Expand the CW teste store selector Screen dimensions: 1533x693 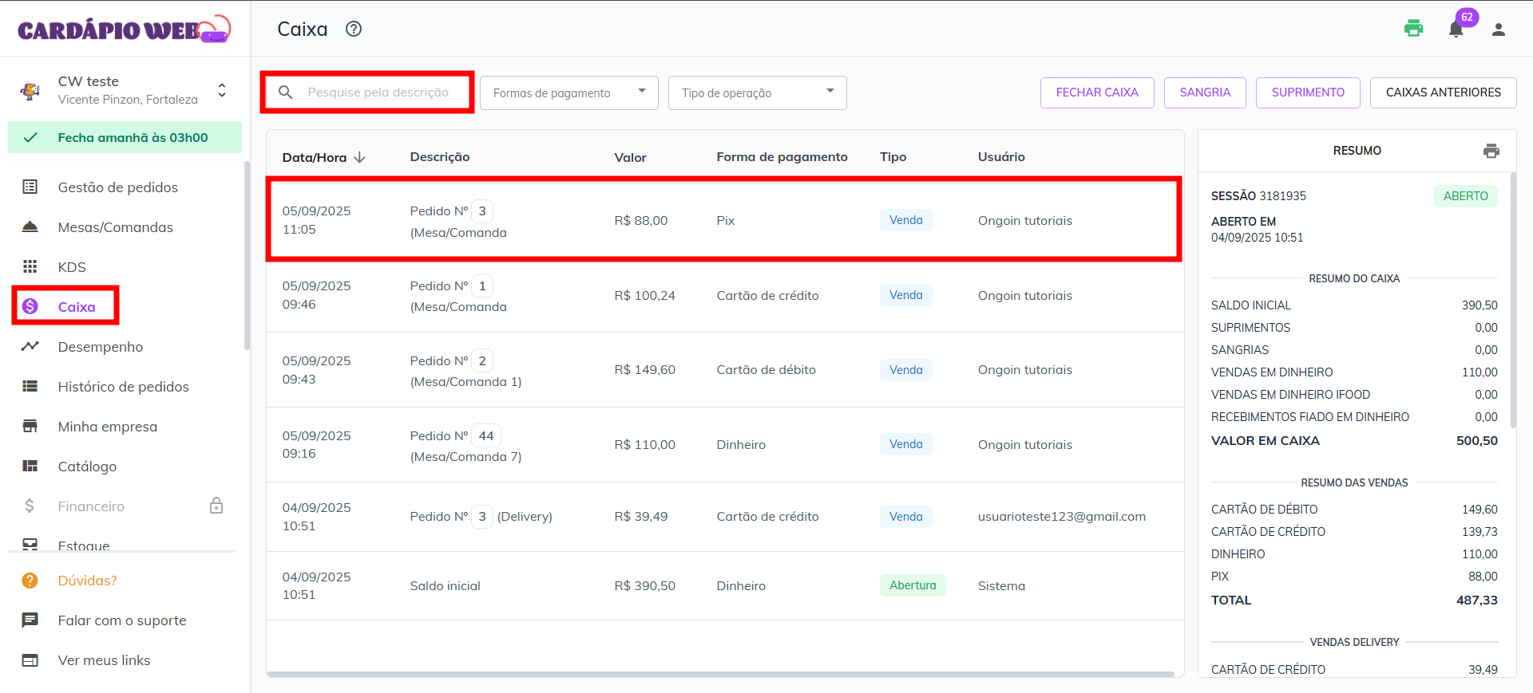pos(222,90)
